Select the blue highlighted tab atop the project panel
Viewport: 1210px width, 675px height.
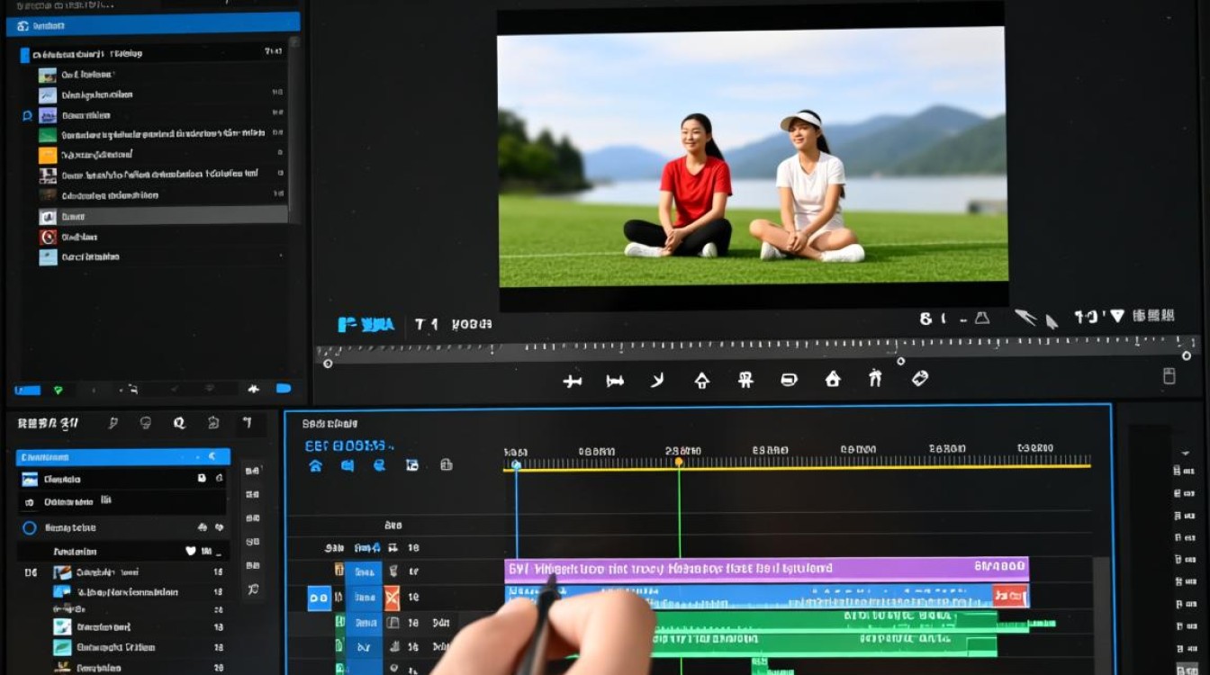click(x=153, y=25)
